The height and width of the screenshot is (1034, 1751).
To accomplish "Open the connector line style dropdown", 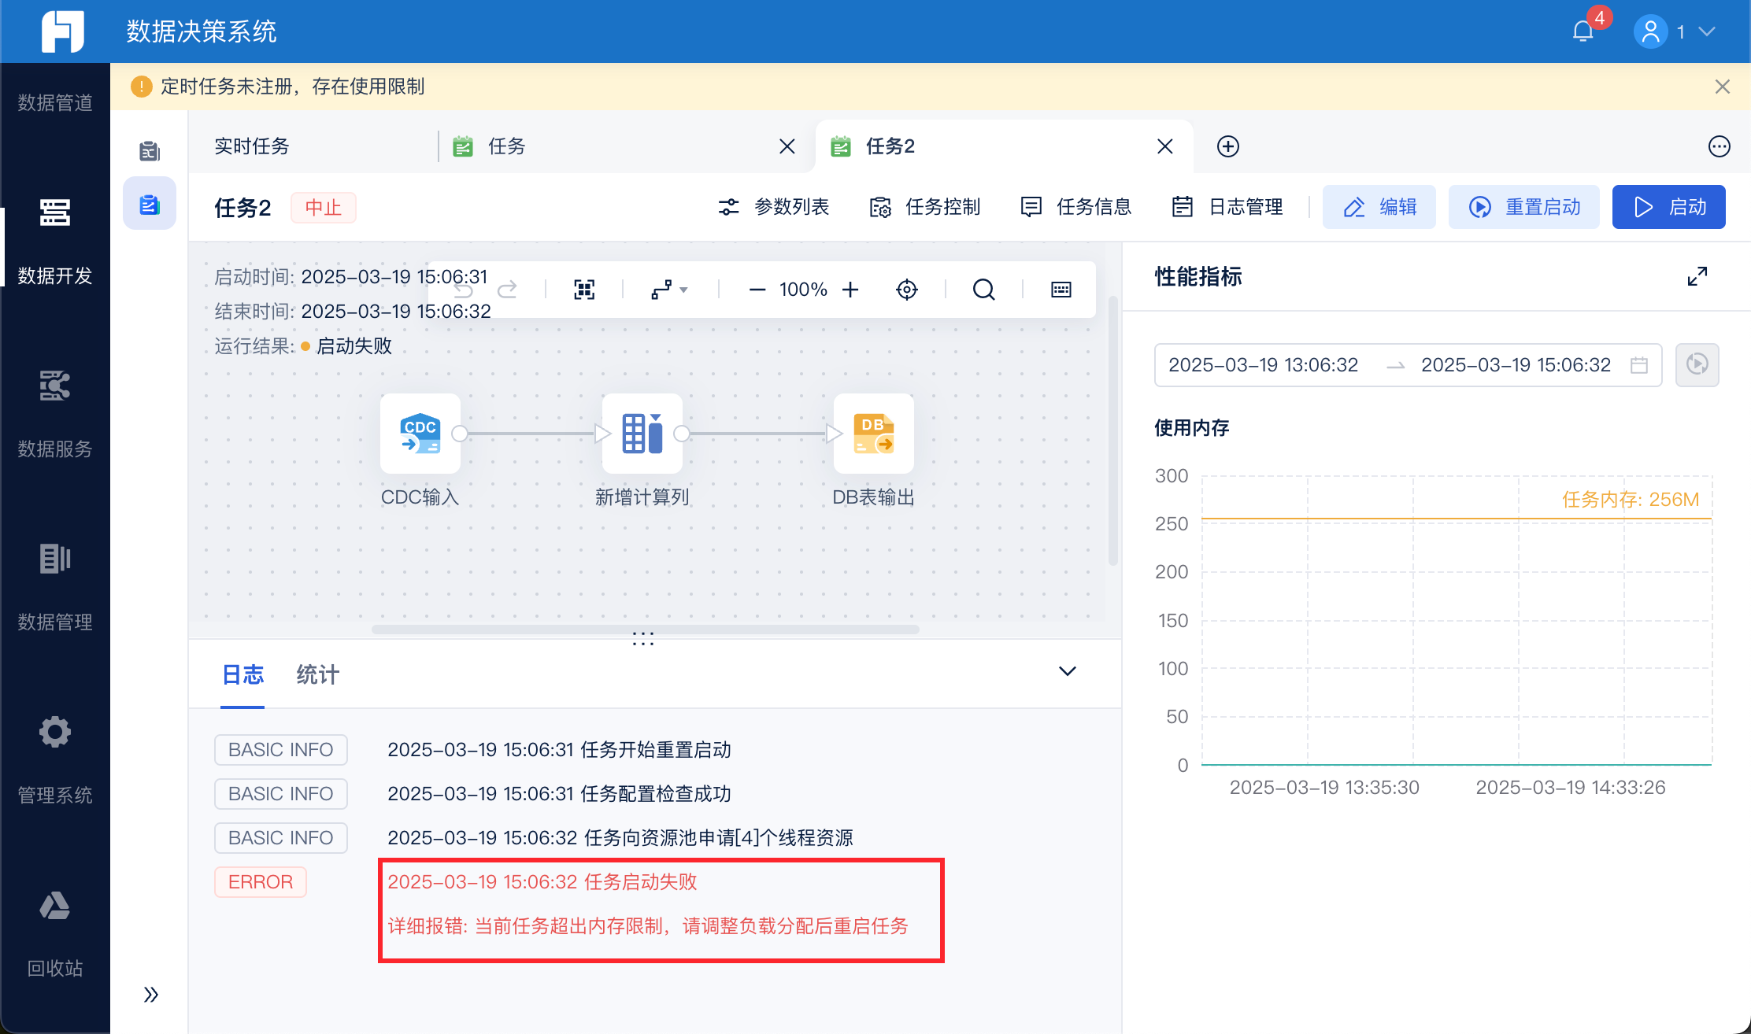I will pos(669,290).
